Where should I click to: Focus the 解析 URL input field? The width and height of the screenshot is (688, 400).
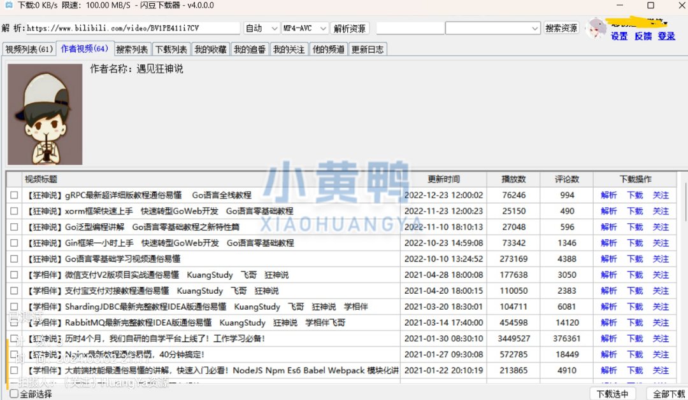[133, 29]
